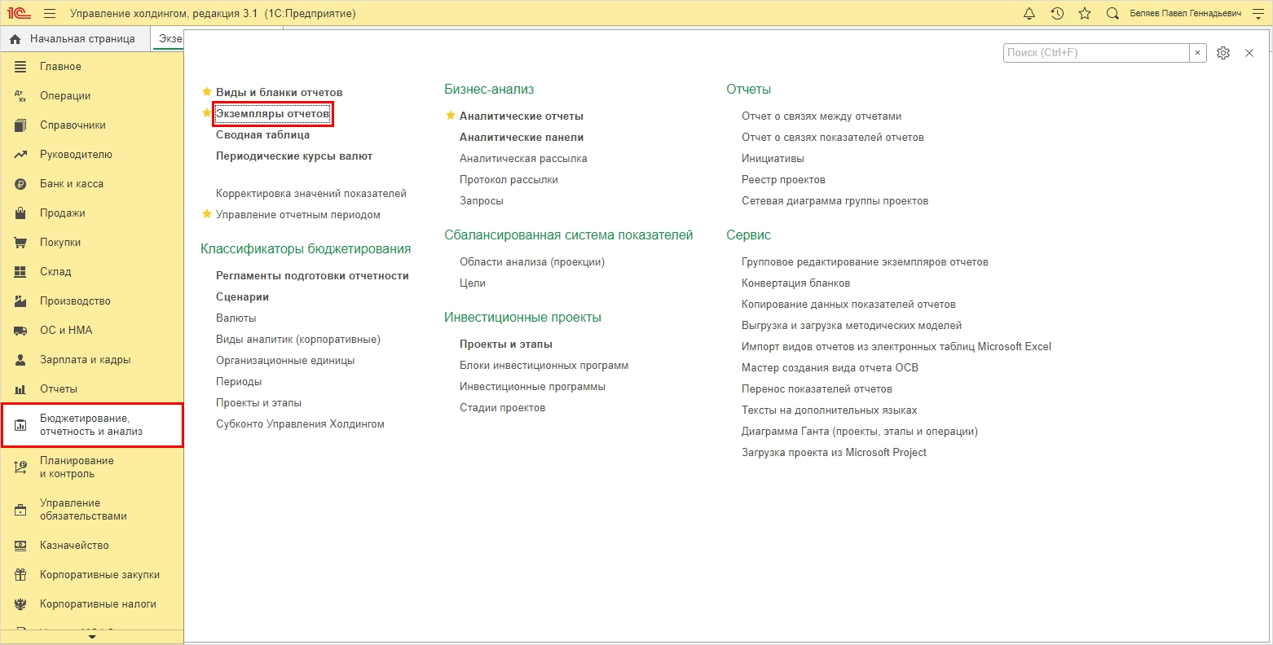Close the section menu panel

1249,53
